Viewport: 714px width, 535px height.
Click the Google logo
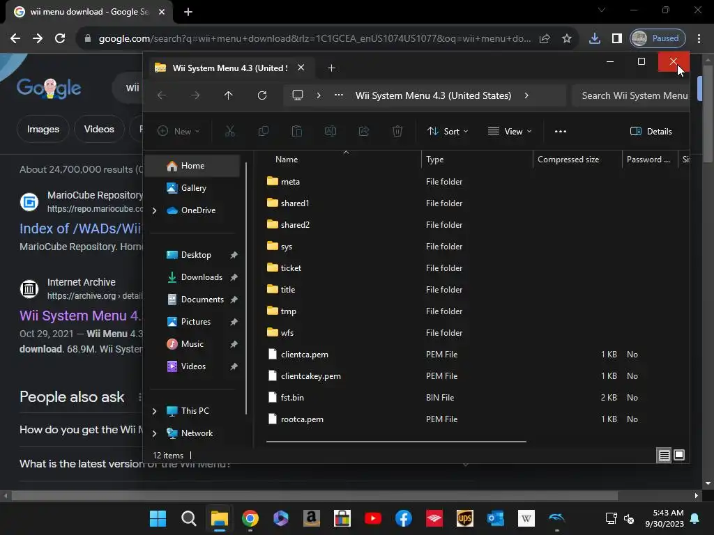pyautogui.click(x=49, y=87)
